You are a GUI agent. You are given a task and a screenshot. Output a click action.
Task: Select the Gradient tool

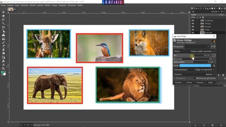point(3,38)
